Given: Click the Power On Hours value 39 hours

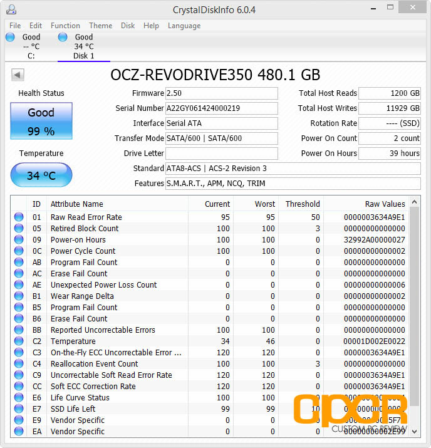Looking at the screenshot, I should pyautogui.click(x=390, y=154).
